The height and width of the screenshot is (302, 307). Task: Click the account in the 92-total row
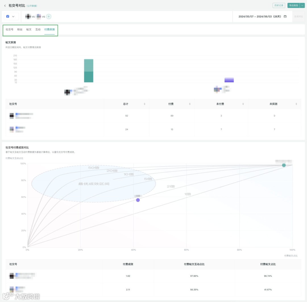(21, 116)
